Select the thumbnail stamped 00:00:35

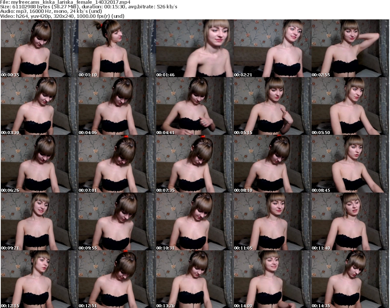tap(40, 48)
